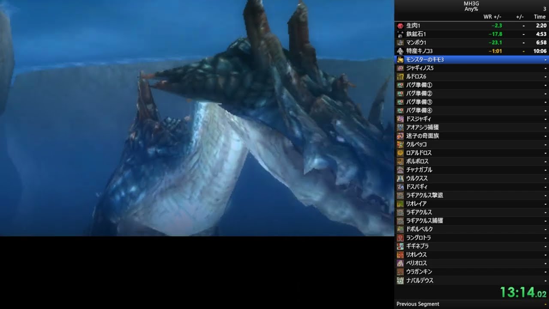Click the monster icon beside ラギアクルス撃退
Viewport: 549px width, 309px height.
(400, 195)
